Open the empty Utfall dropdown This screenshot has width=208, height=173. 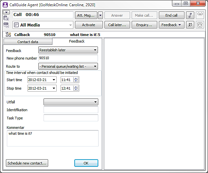coord(95,102)
